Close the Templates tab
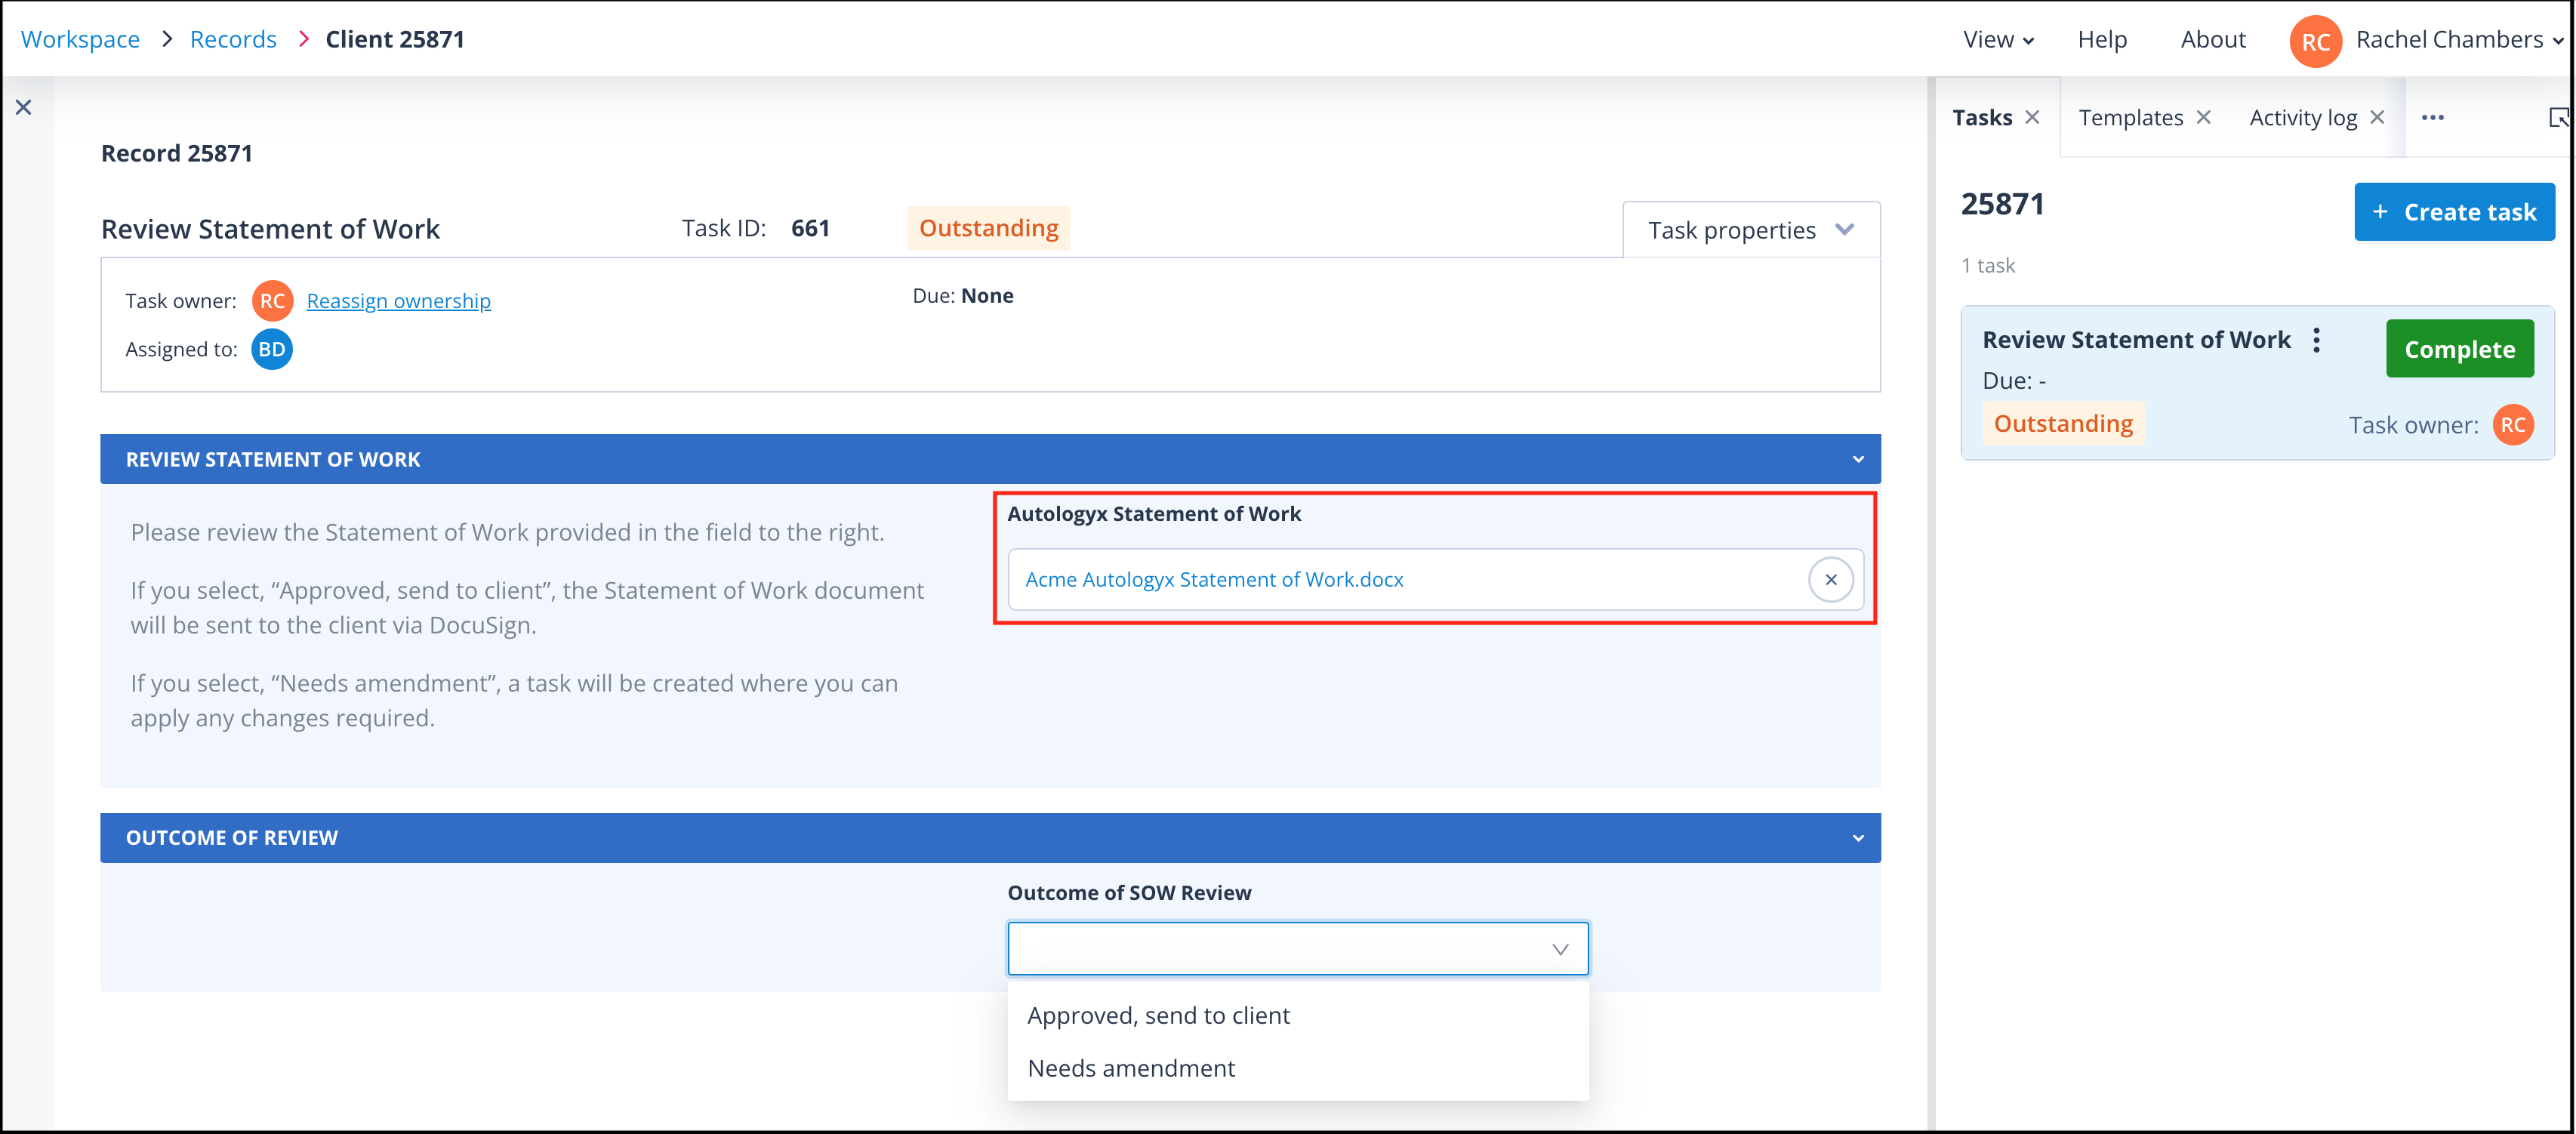Screen dimensions: 2576x1134 tap(2203, 117)
